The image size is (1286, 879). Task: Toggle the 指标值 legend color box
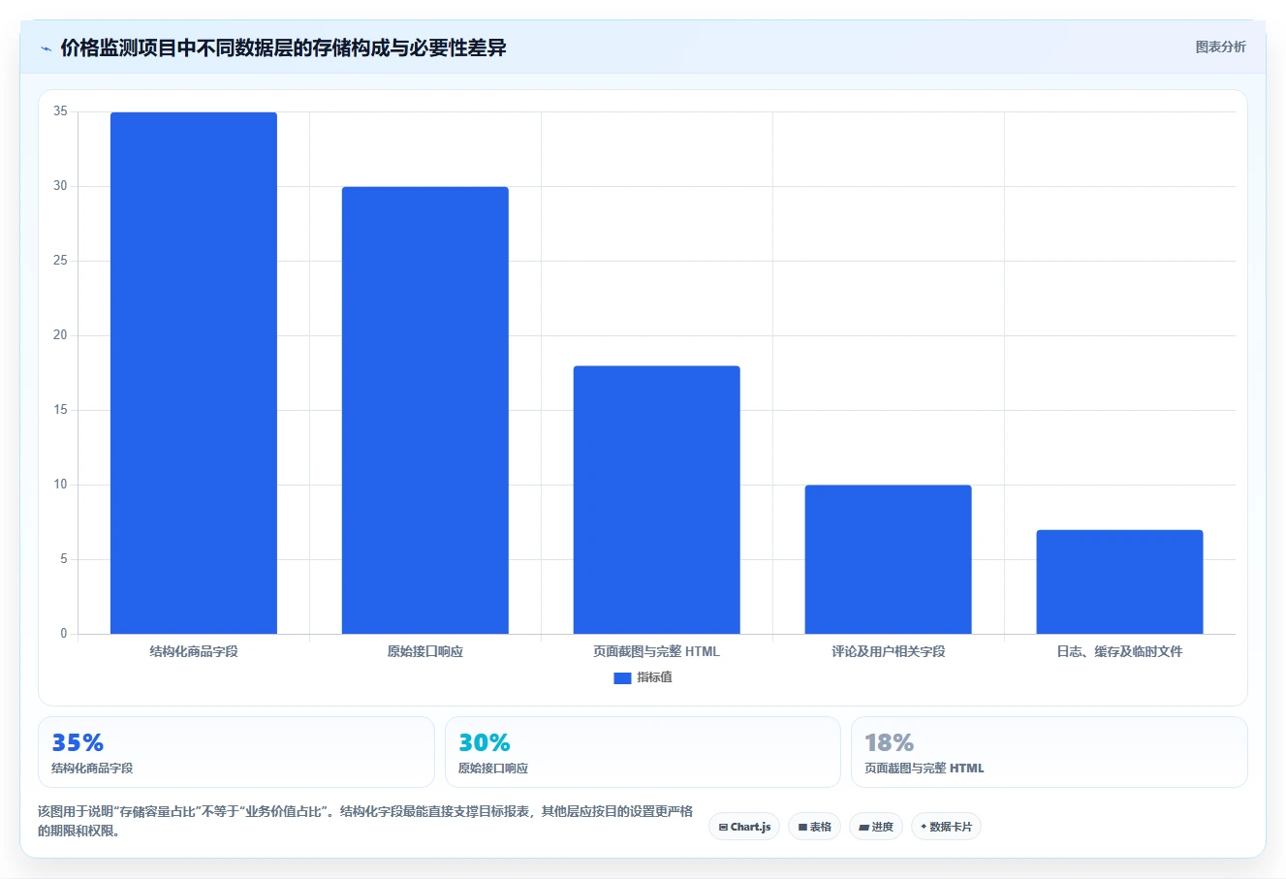point(622,678)
